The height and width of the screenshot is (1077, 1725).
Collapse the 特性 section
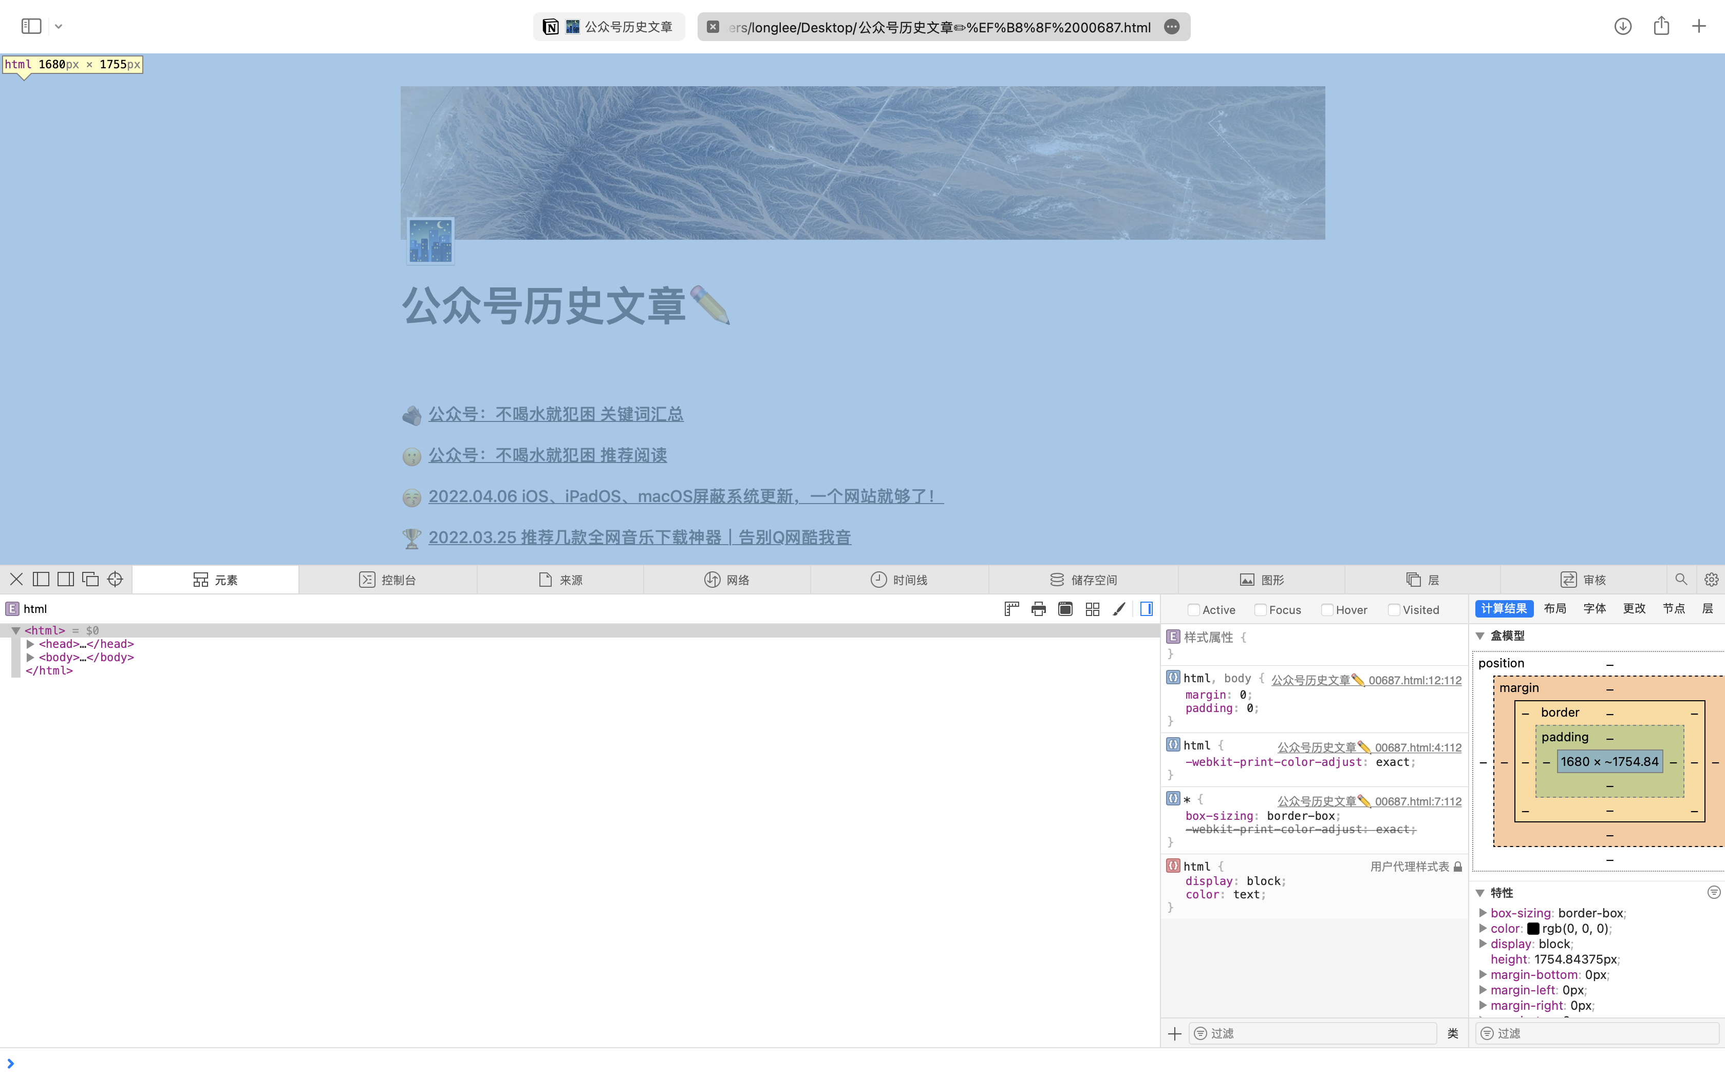1480,893
